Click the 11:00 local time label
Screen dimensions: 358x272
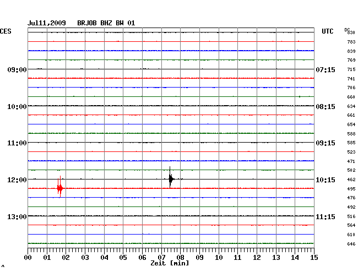click(x=17, y=143)
